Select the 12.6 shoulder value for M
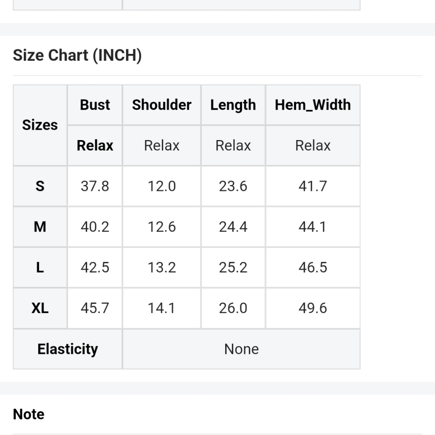 point(162,227)
